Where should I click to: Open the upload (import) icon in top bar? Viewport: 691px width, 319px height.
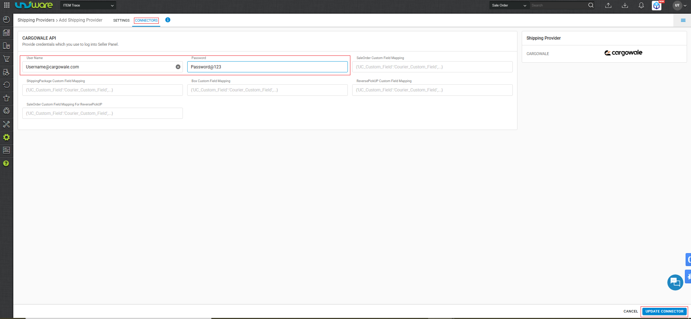[x=608, y=5]
